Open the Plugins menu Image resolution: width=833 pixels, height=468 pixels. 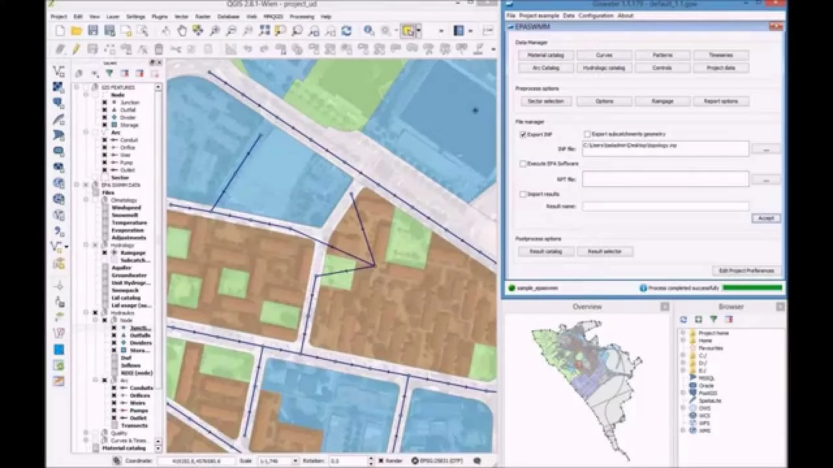(x=159, y=16)
